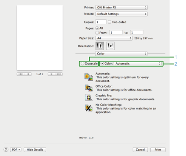Click the Print button
This screenshot has height=156, width=186.
158,150
